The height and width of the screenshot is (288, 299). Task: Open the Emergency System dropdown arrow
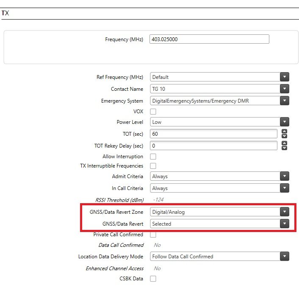point(285,101)
